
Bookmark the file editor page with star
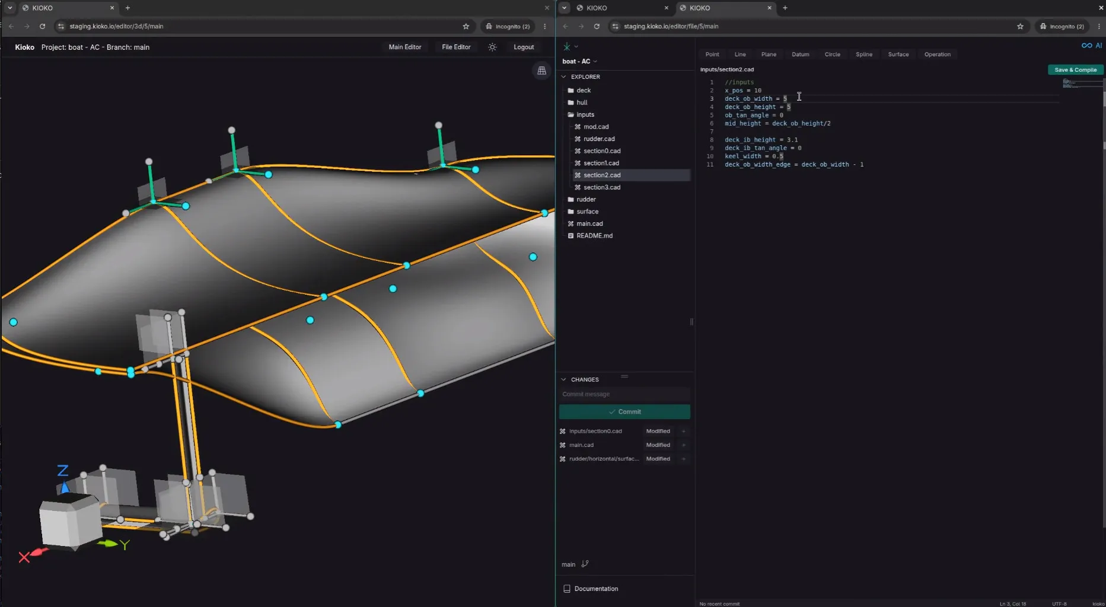click(1020, 26)
